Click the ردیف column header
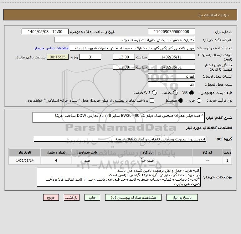This screenshot has width=241, height=234. tap(227, 153)
